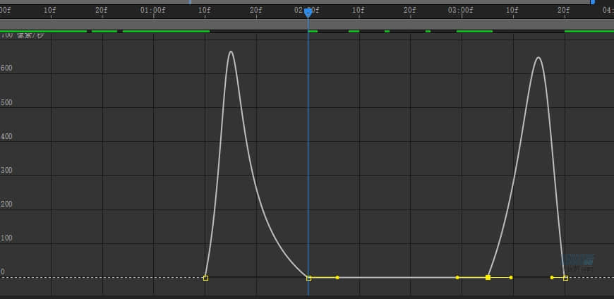Select the last keyframe at the curve's end
The height and width of the screenshot is (299, 614).
565,278
